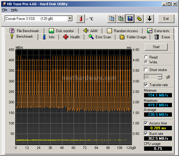
Task: Open options with the wrench icon
Action: 139,19
